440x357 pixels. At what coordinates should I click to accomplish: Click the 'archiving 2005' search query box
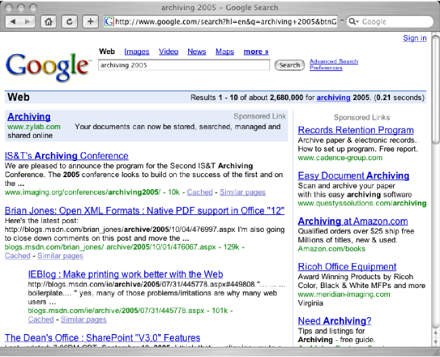(184, 65)
